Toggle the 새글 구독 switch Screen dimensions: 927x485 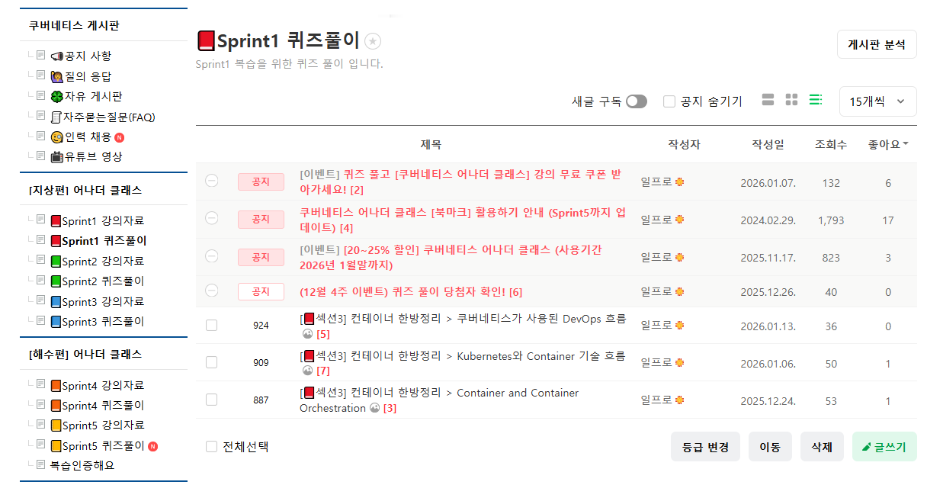coord(636,101)
